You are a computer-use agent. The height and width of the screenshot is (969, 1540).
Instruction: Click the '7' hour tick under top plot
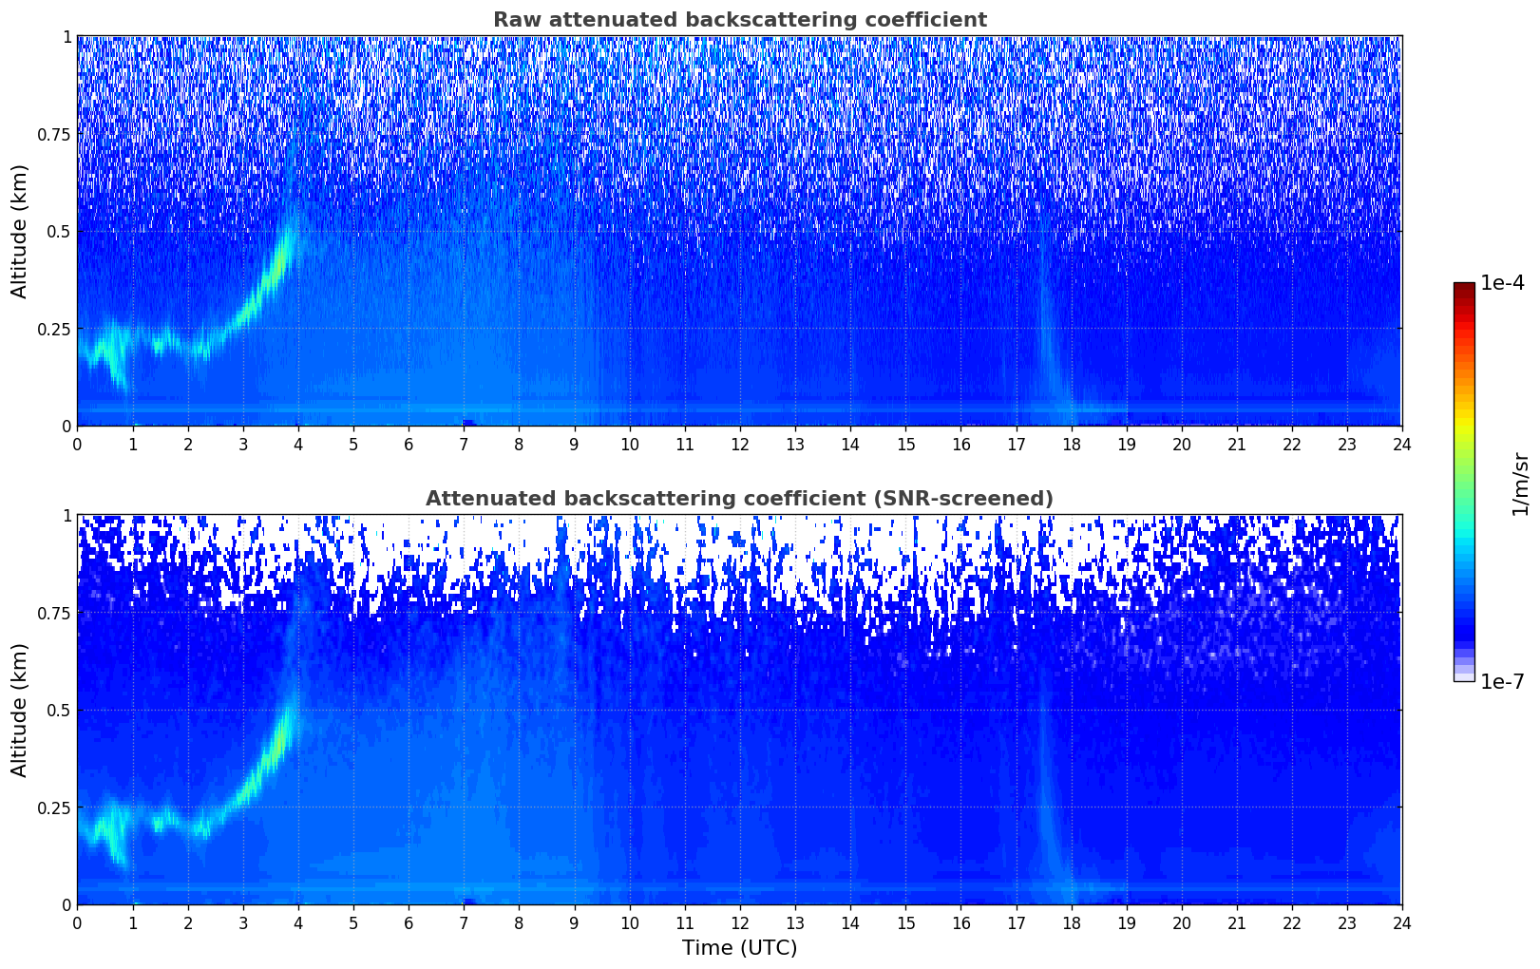click(464, 444)
